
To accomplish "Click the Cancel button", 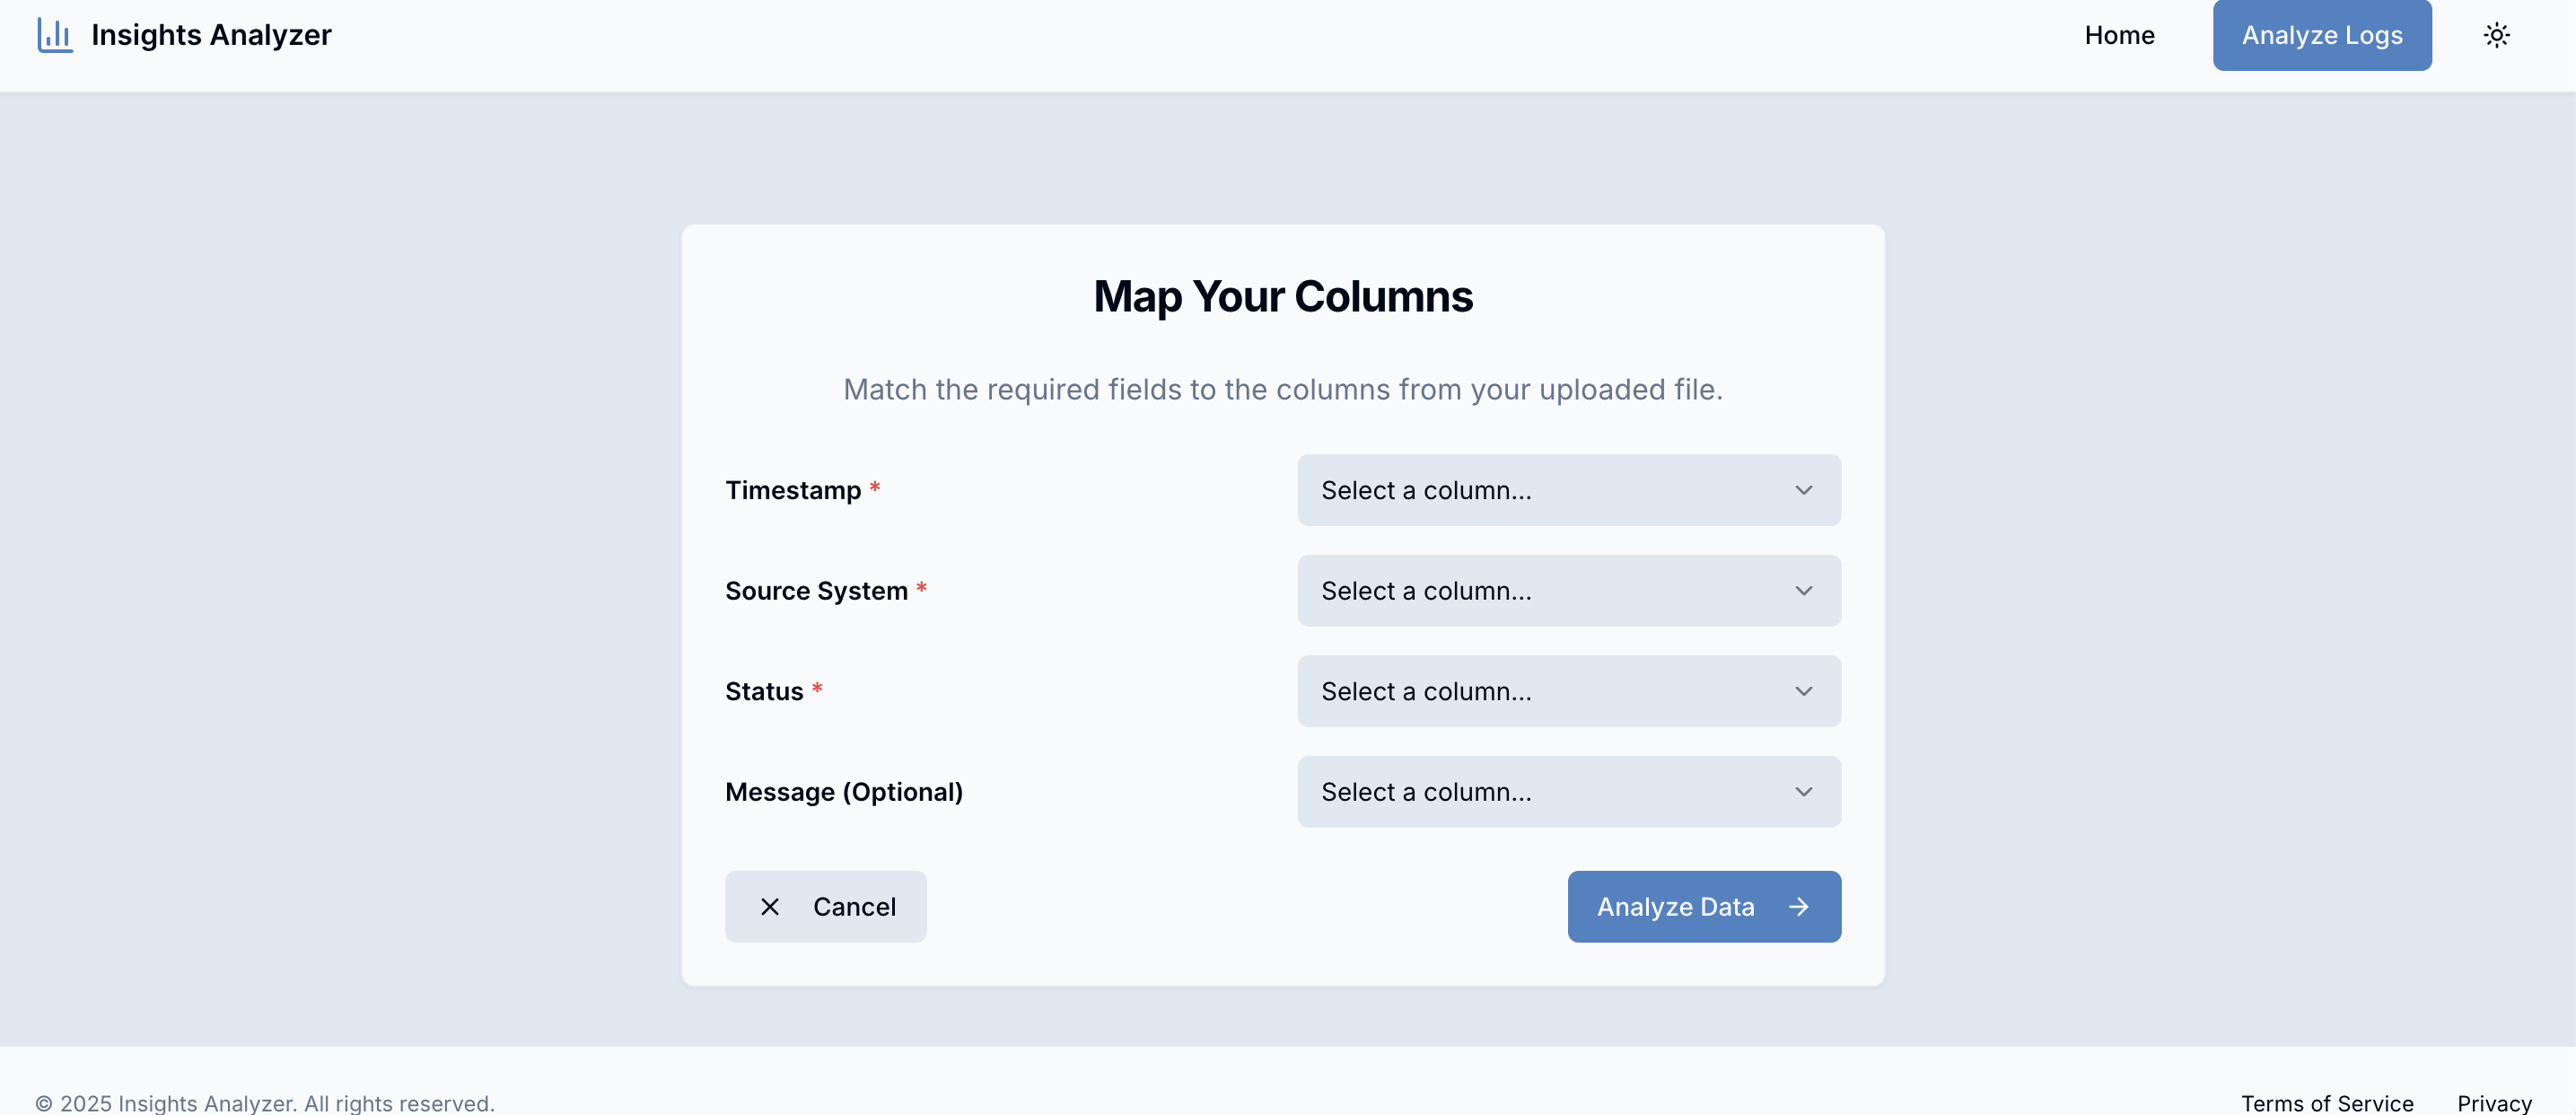I will (826, 906).
